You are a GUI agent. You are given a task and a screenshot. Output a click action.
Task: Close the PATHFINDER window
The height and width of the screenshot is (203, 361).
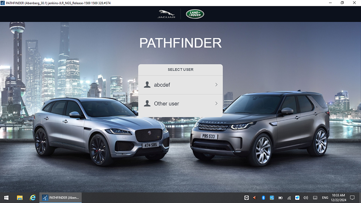(355, 3)
